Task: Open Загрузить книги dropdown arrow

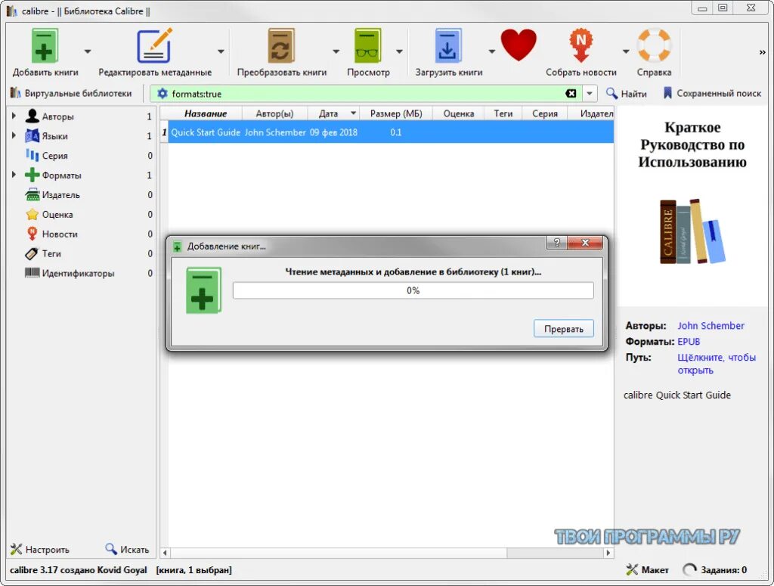Action: (491, 51)
